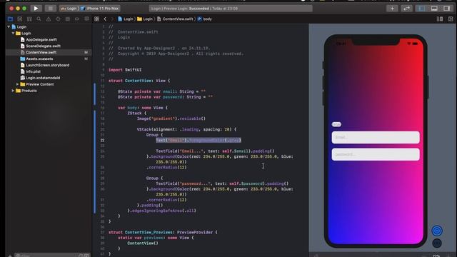The width and height of the screenshot is (457, 257).
Task: Open the Issue navigator warning triangle
Action: point(49,19)
